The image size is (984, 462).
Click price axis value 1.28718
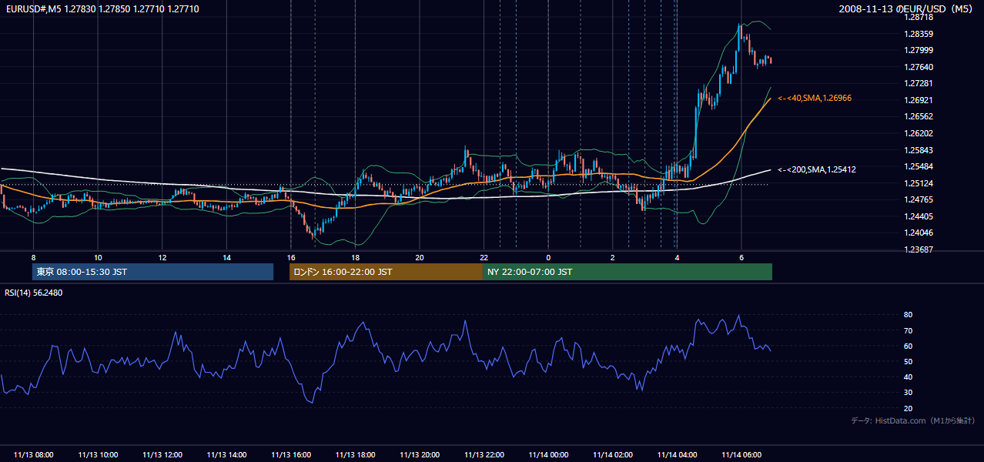click(x=919, y=17)
